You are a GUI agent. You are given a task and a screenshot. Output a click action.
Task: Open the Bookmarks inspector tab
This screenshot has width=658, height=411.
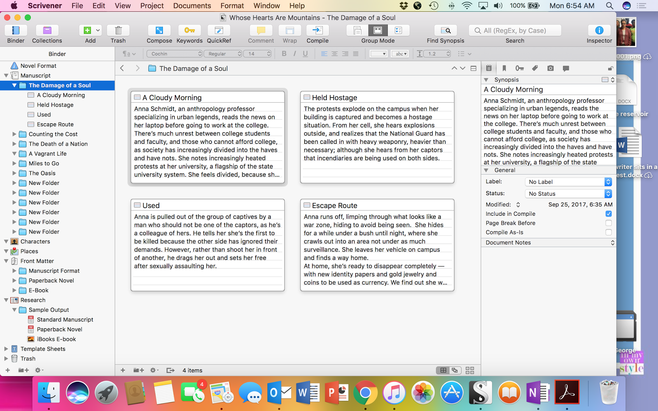coord(504,68)
